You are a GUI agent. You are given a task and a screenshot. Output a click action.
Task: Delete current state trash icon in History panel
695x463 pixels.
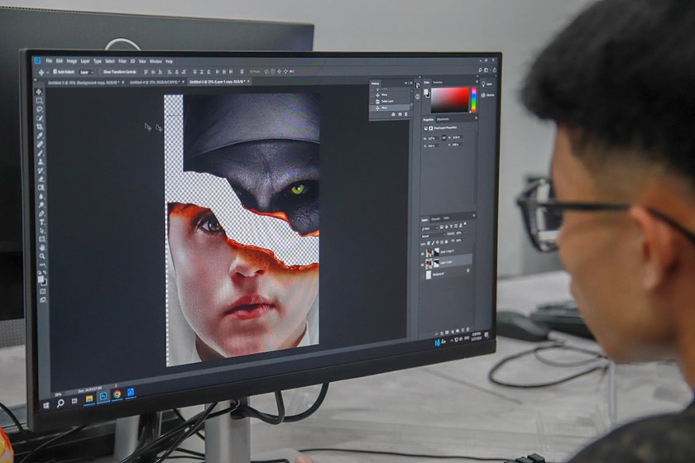(x=406, y=114)
